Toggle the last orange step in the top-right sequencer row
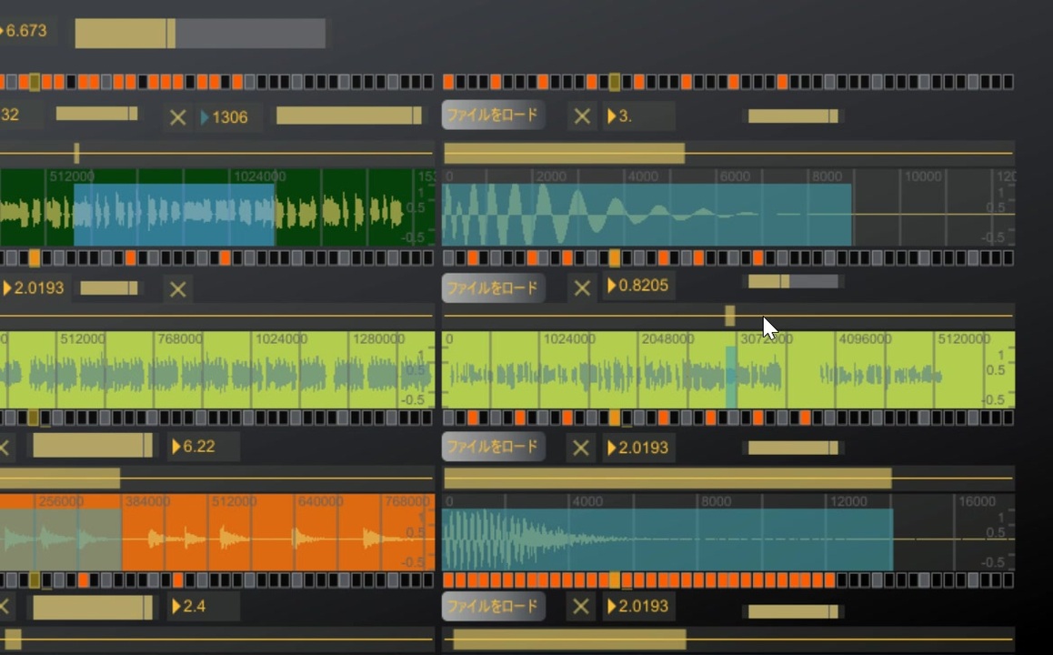Image resolution: width=1053 pixels, height=655 pixels. coord(782,82)
